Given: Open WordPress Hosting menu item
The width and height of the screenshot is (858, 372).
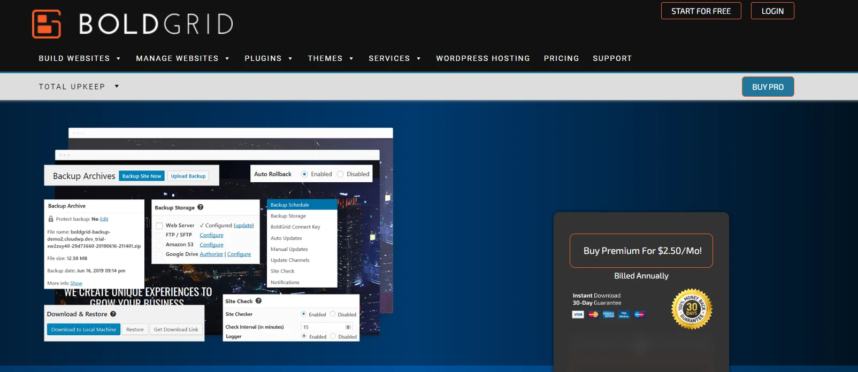Looking at the screenshot, I should pos(483,58).
